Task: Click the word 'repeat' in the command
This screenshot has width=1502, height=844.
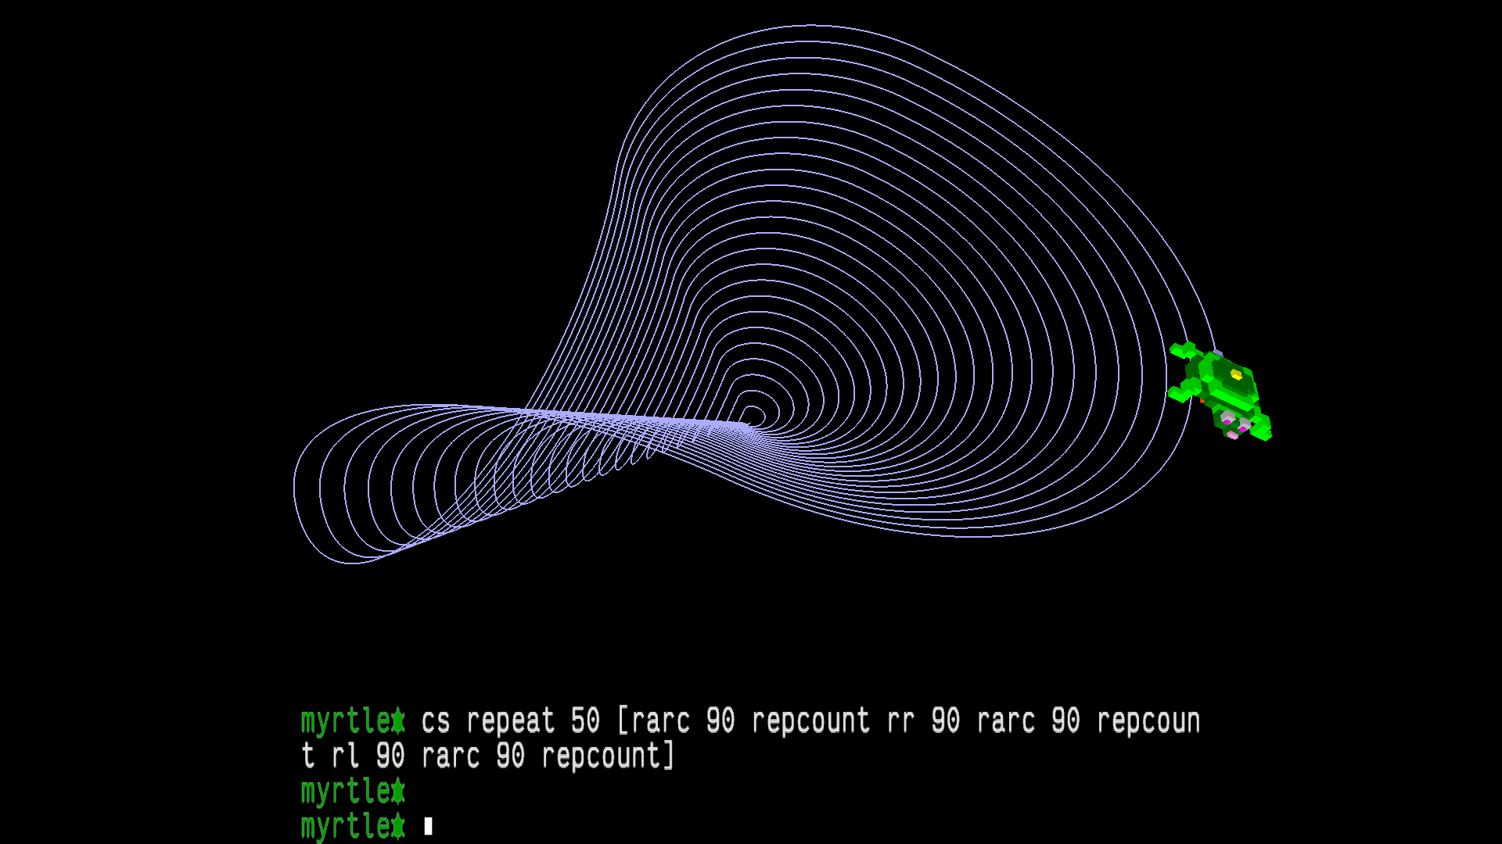Action: (510, 721)
